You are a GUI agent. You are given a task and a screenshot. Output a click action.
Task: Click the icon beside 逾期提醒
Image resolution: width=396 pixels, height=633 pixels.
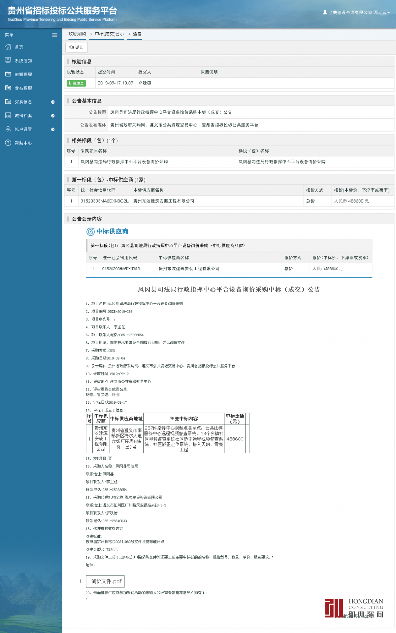(8, 74)
